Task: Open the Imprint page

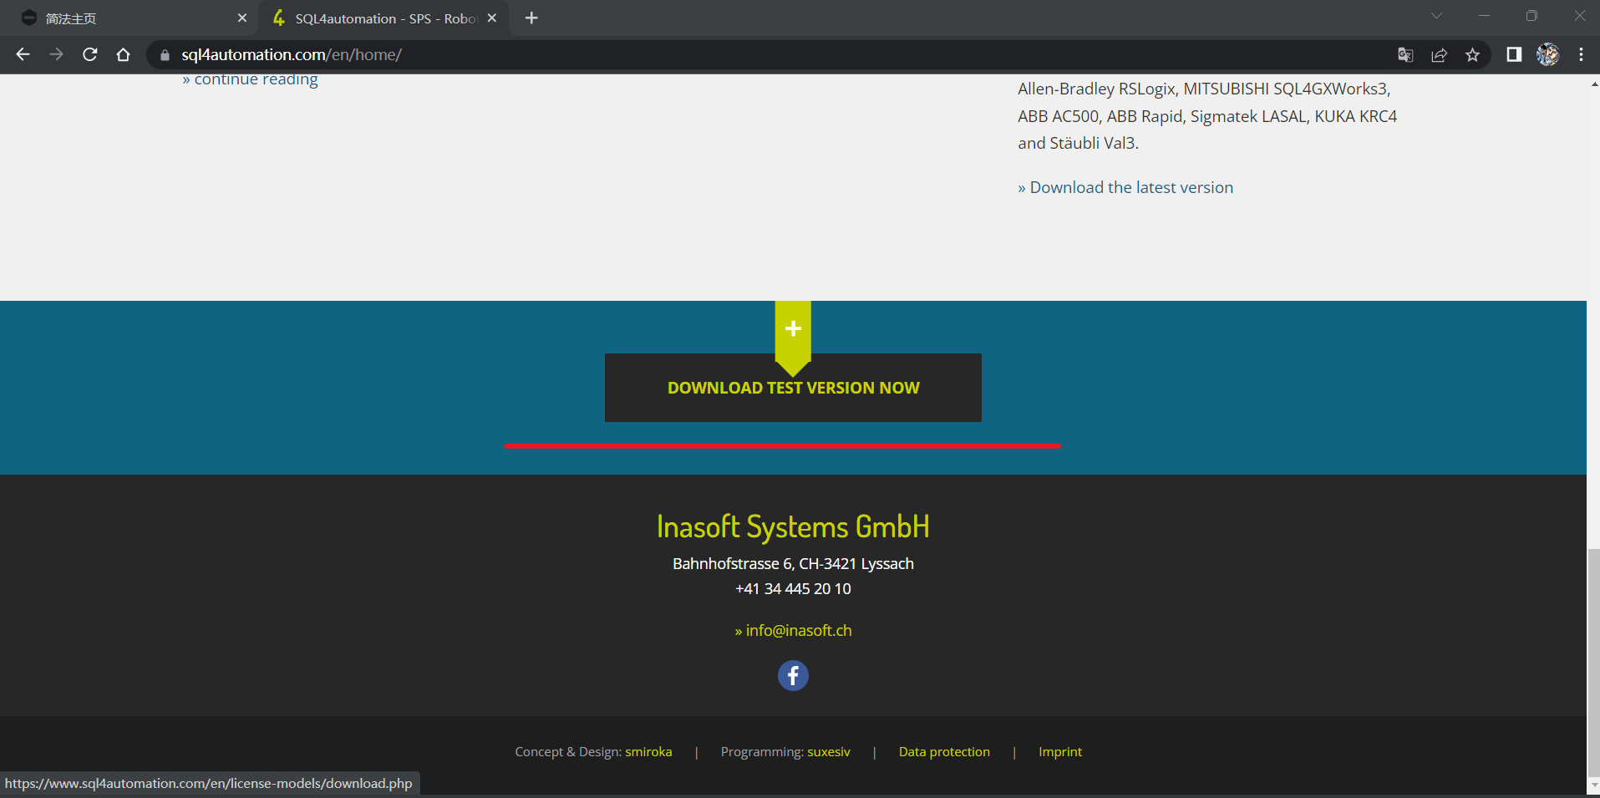Action: (1060, 752)
